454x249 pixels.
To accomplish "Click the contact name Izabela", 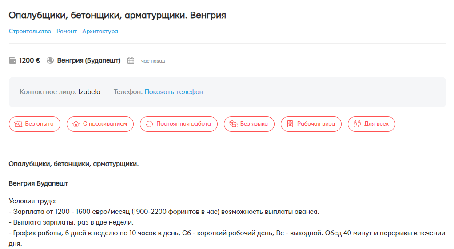I will (89, 92).
